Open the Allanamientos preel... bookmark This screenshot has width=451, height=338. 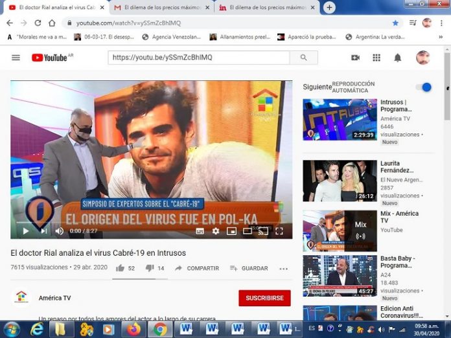click(x=240, y=37)
